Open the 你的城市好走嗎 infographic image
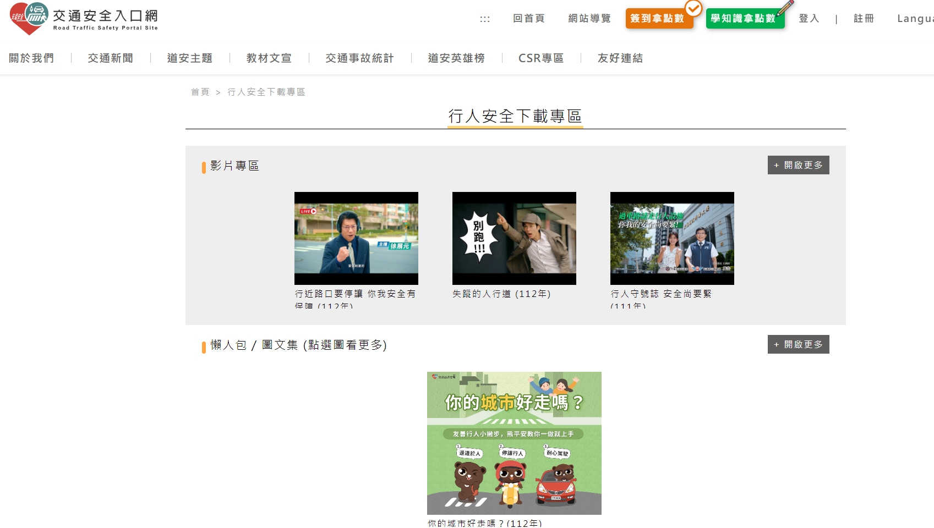934x528 pixels. coord(514,443)
